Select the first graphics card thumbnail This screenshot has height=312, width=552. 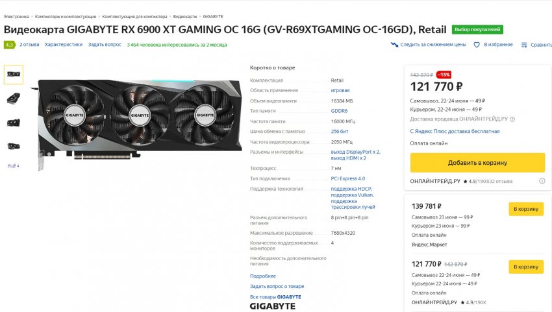click(14, 74)
